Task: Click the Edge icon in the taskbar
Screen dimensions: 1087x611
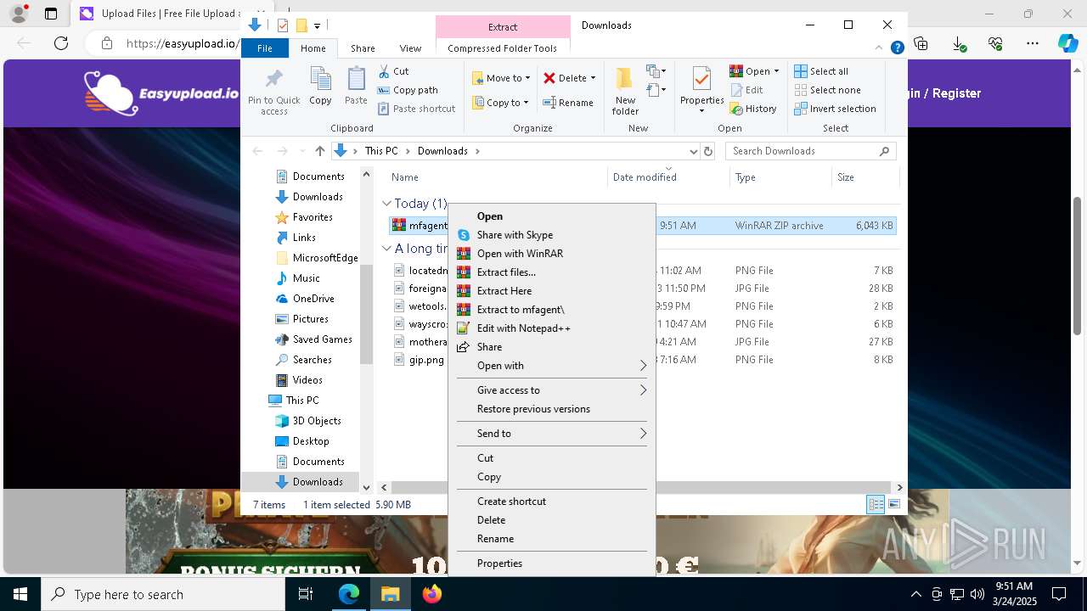Action: tap(349, 594)
